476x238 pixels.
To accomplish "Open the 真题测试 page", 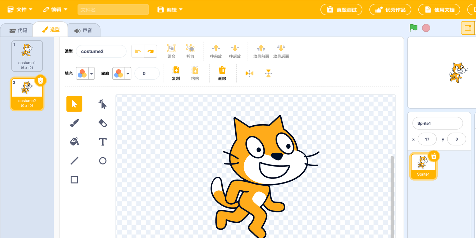I will pos(341,10).
